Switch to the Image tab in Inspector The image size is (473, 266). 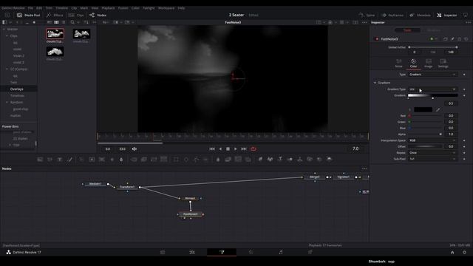coord(429,64)
